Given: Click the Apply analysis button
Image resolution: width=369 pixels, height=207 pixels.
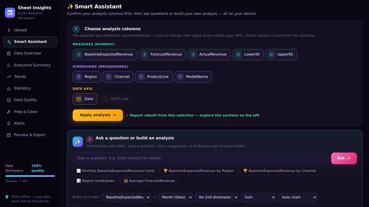Looking at the screenshot, I should pos(98,115).
